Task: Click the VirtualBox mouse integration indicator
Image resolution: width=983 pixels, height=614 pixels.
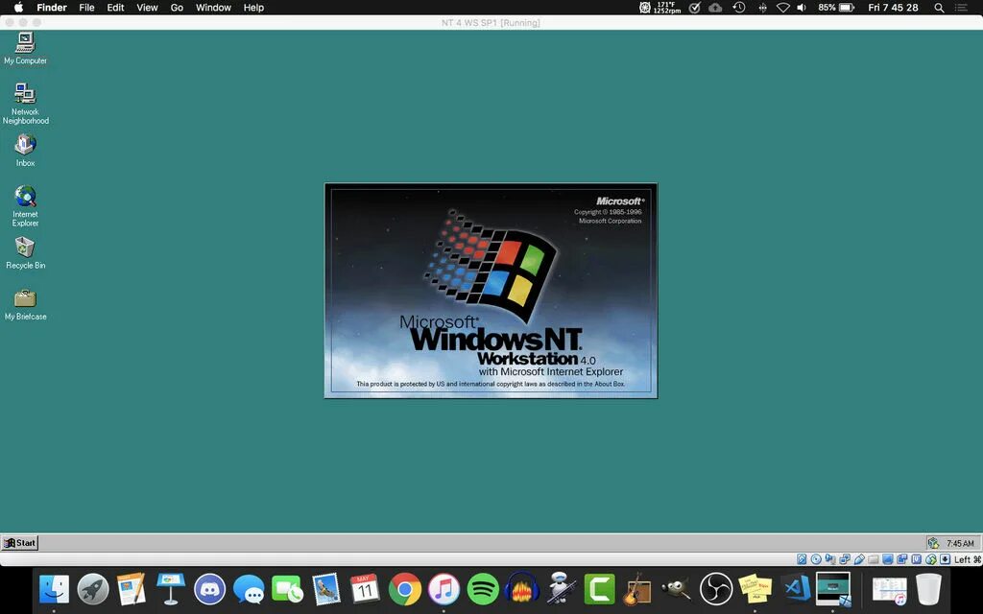Action: [931, 559]
